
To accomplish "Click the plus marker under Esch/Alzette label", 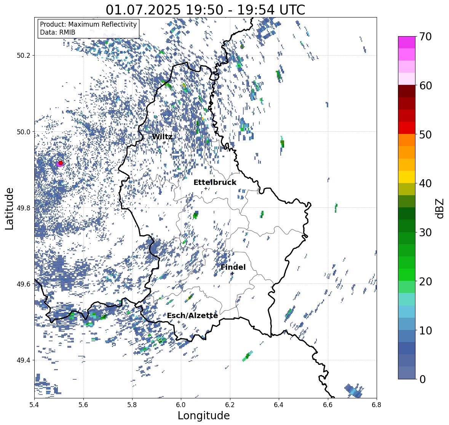I will click(x=179, y=322).
